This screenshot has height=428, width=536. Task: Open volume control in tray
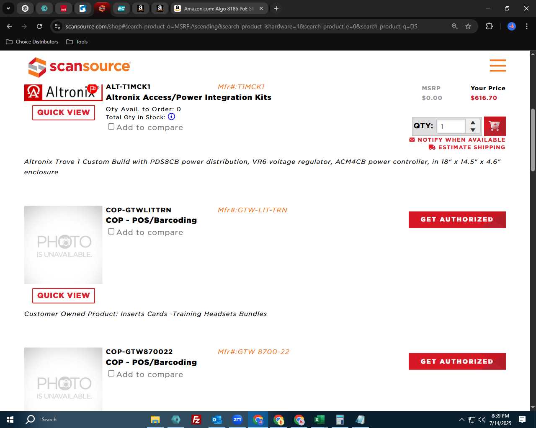pos(482,420)
